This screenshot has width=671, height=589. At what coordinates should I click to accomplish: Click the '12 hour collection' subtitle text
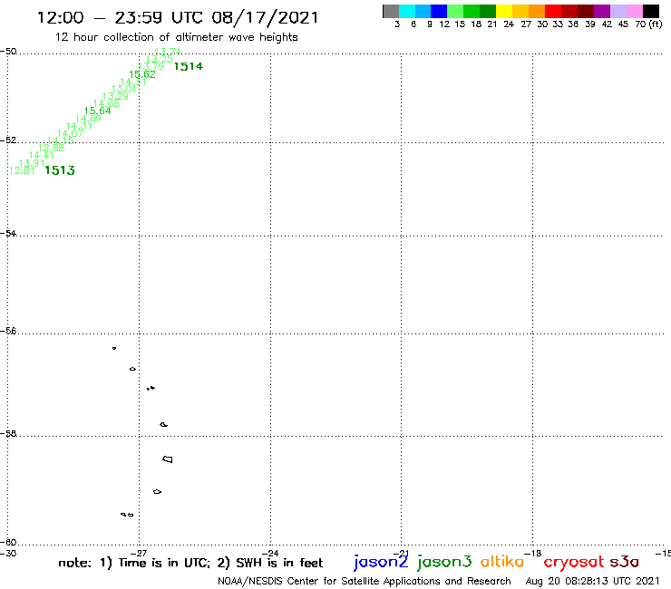point(176,37)
